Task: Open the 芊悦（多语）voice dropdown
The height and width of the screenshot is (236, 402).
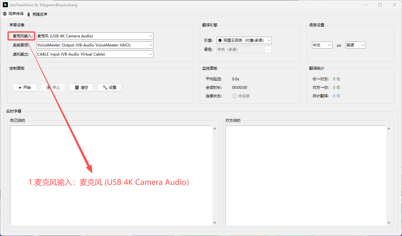Action: 244,50
